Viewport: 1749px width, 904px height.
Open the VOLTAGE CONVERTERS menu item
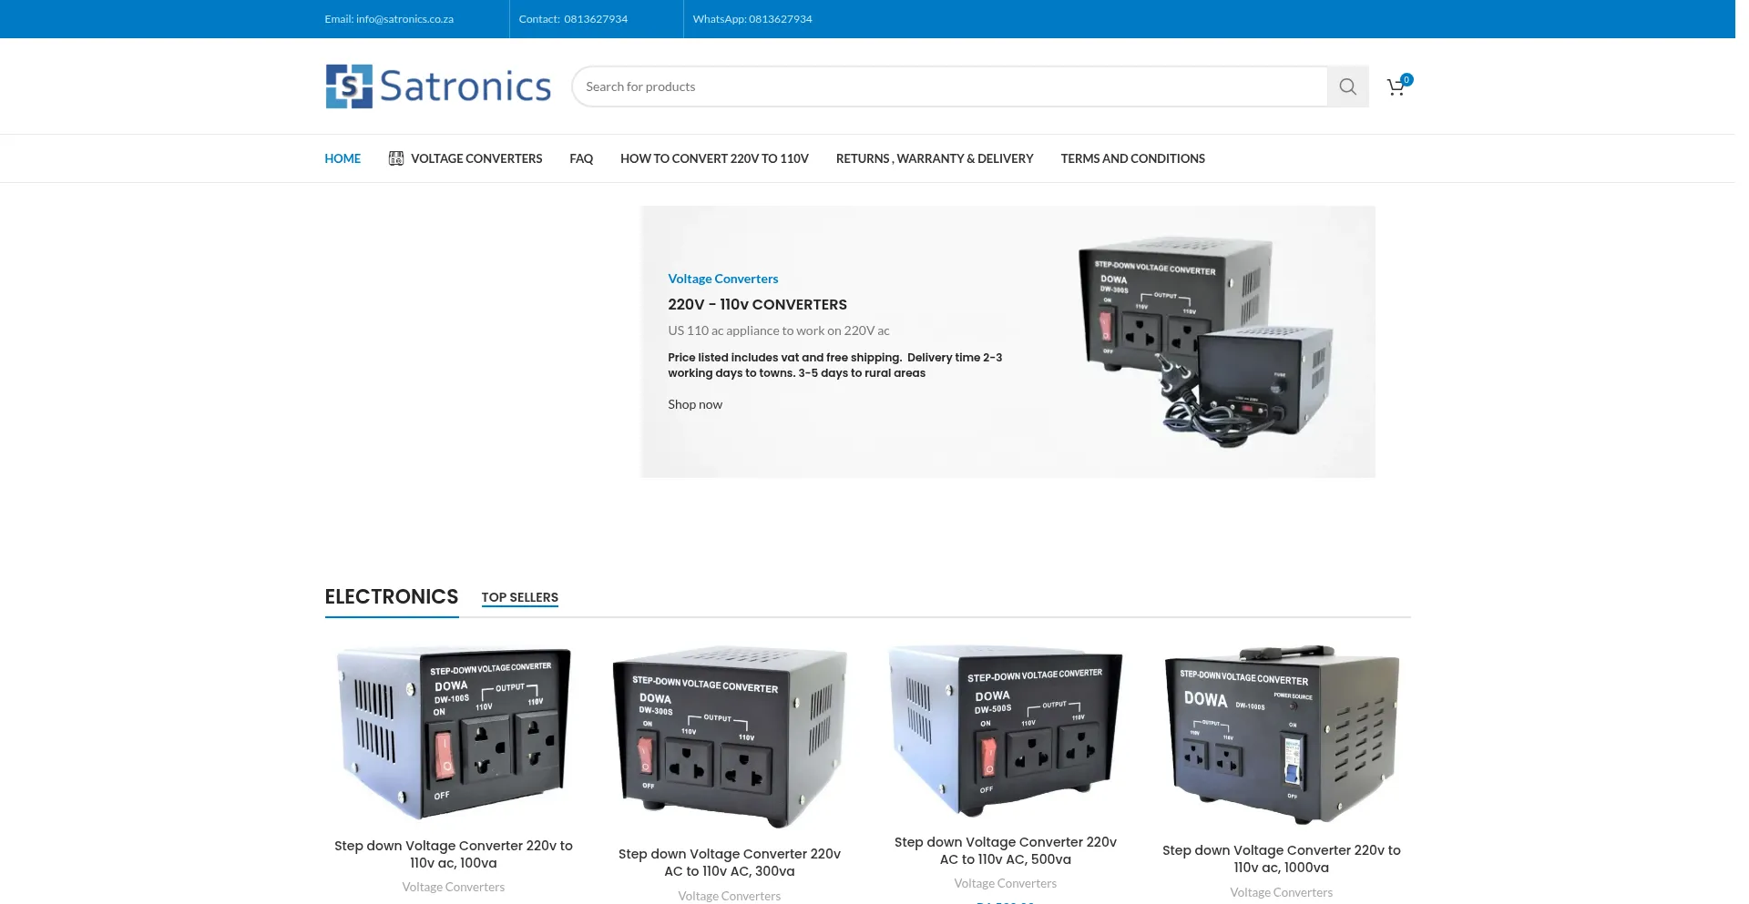pos(476,158)
